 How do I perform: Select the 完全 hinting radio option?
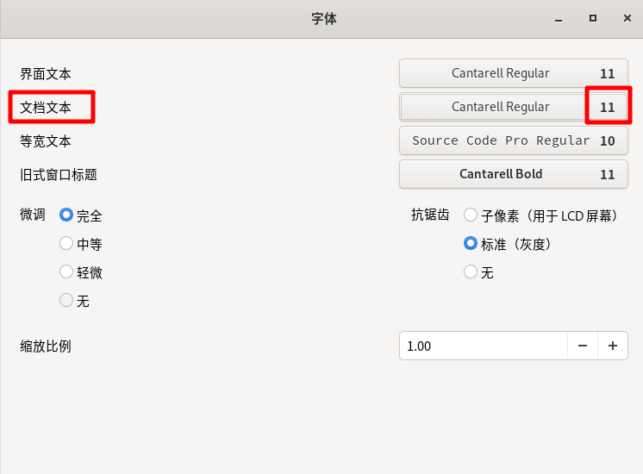(66, 215)
